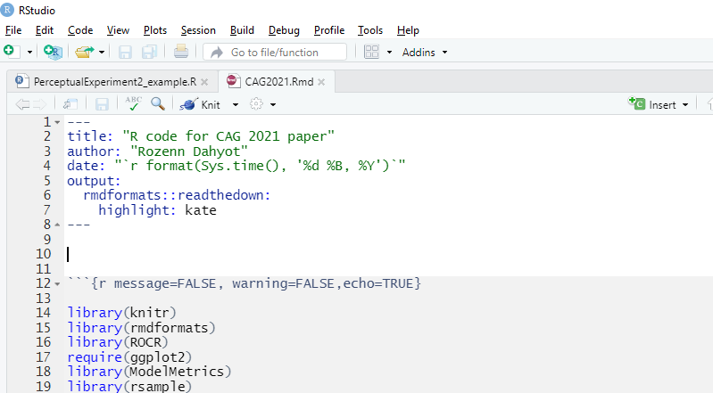Go back to previous source location

click(21, 104)
